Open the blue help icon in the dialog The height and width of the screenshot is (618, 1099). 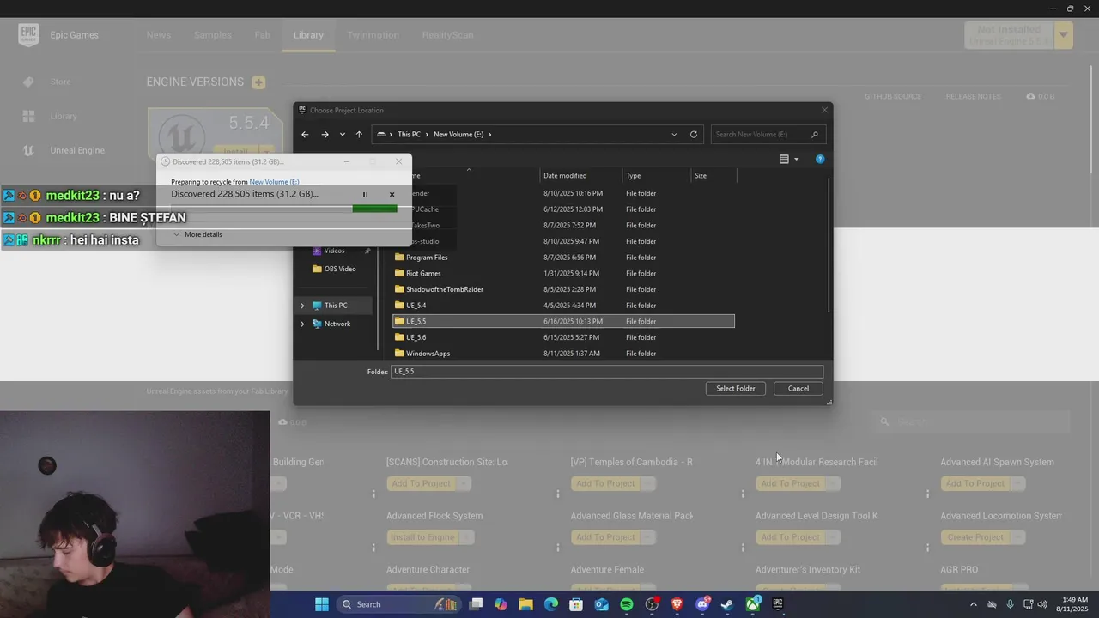(820, 160)
